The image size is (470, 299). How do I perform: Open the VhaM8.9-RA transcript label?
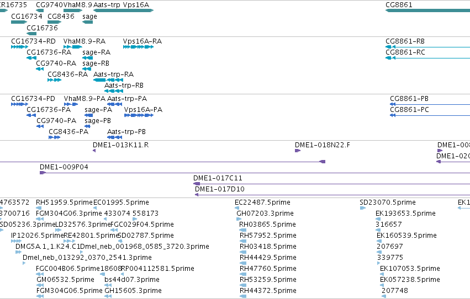pos(85,41)
